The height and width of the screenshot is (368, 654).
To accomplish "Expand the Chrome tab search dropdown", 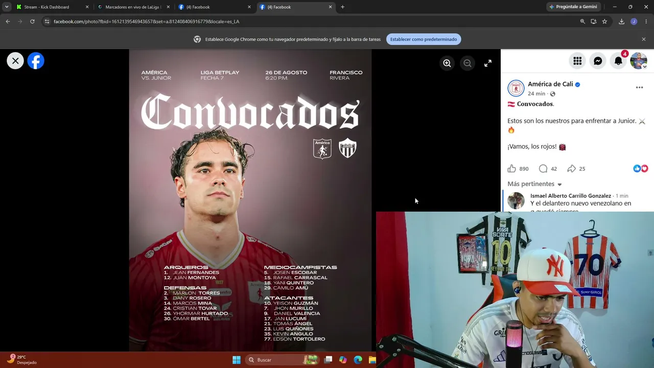I will point(7,7).
